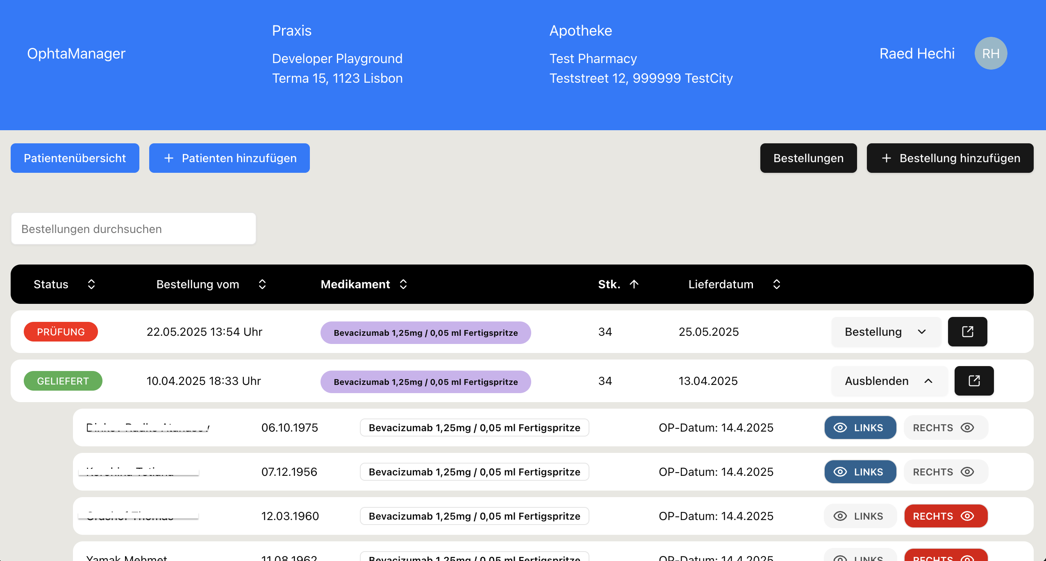
Task: Switch to the Bestellungen view
Action: pyautogui.click(x=808, y=158)
